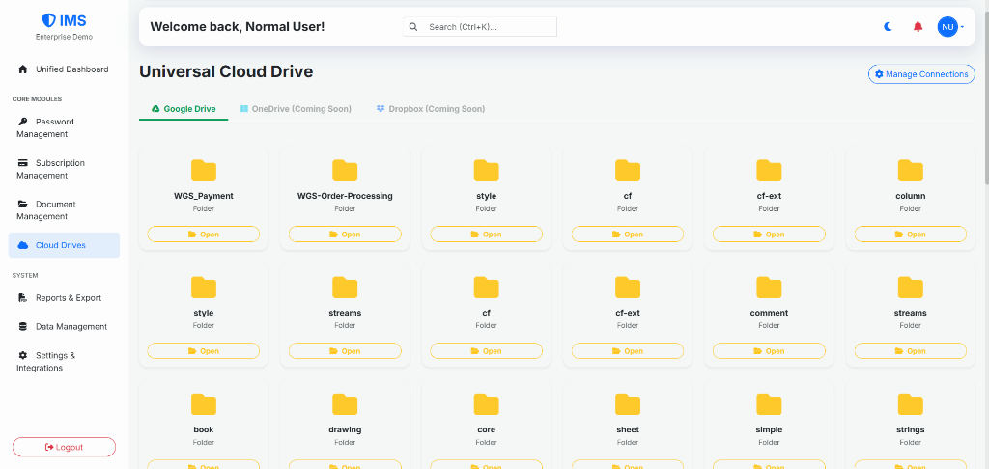Click the home icon beside Unified Dashboard

[23, 69]
